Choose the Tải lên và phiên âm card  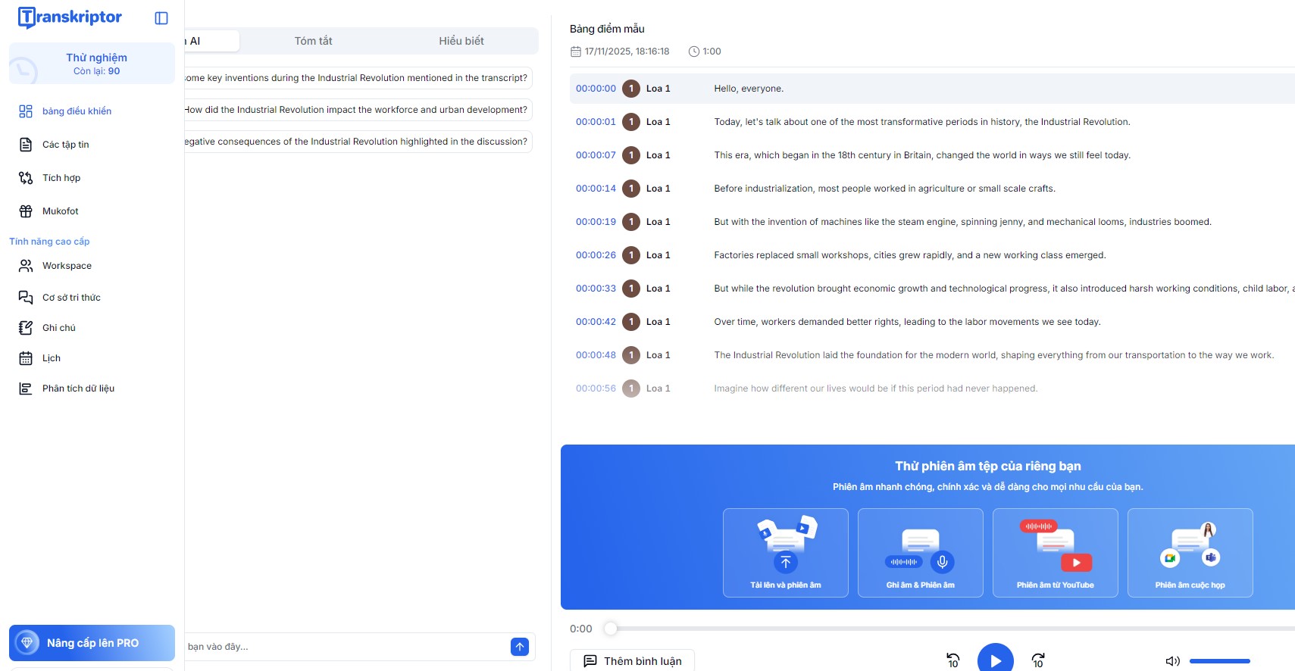[x=785, y=553]
